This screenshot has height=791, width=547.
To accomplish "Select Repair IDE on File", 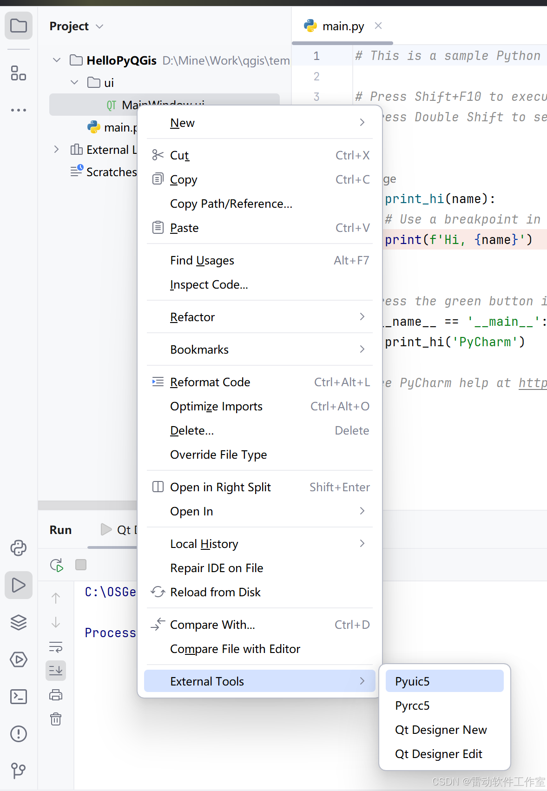I will [x=260, y=568].
